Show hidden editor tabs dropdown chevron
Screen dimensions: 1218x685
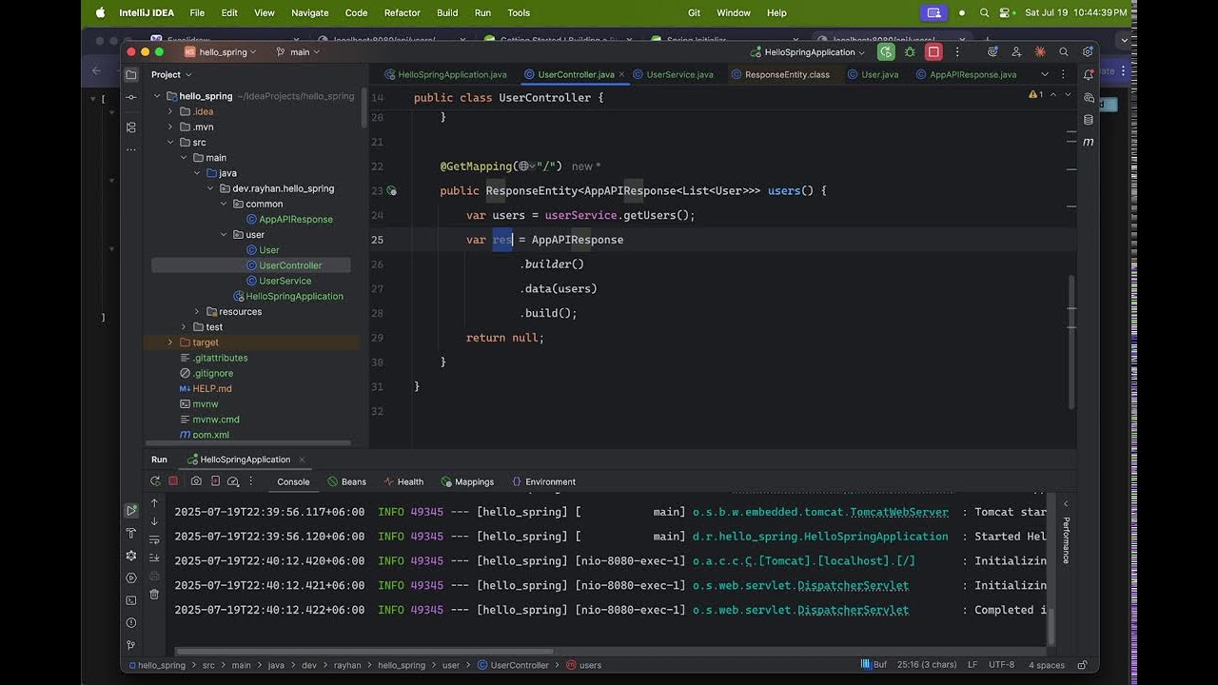pos(1045,74)
